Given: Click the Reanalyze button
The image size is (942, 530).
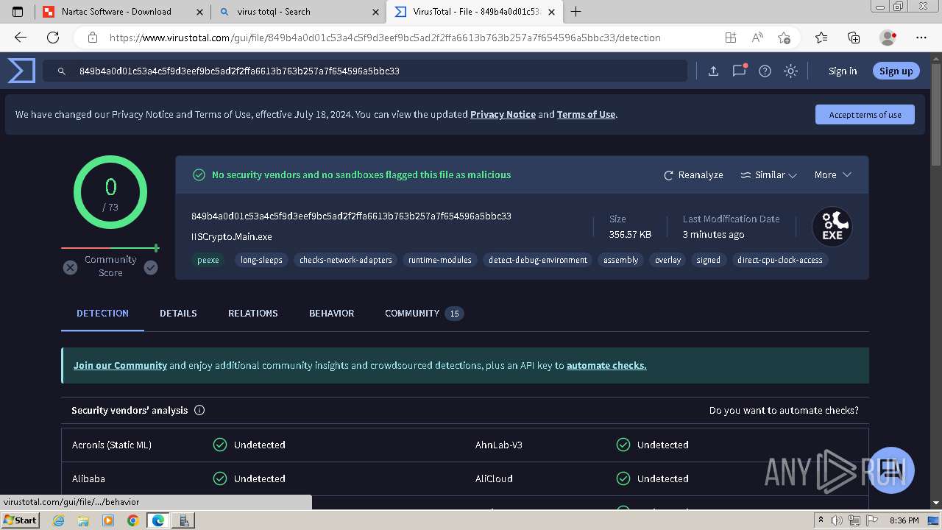Looking at the screenshot, I should 693,175.
